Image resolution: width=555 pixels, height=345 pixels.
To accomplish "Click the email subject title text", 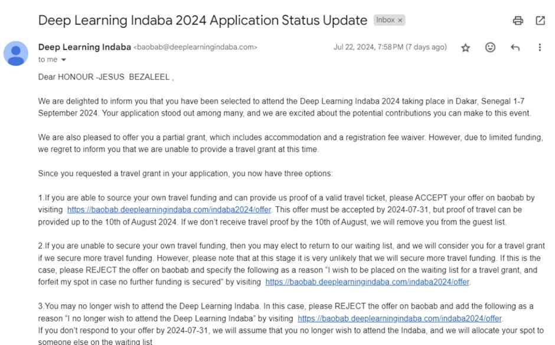I will (x=203, y=21).
